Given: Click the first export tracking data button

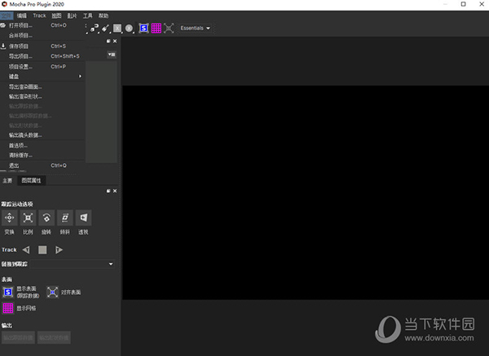Looking at the screenshot, I should (18, 337).
